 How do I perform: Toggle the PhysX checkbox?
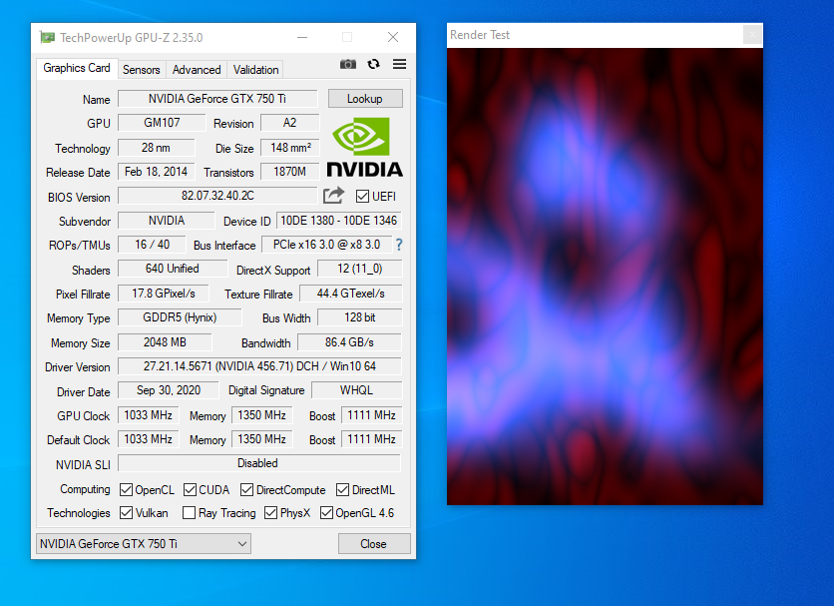pos(270,513)
